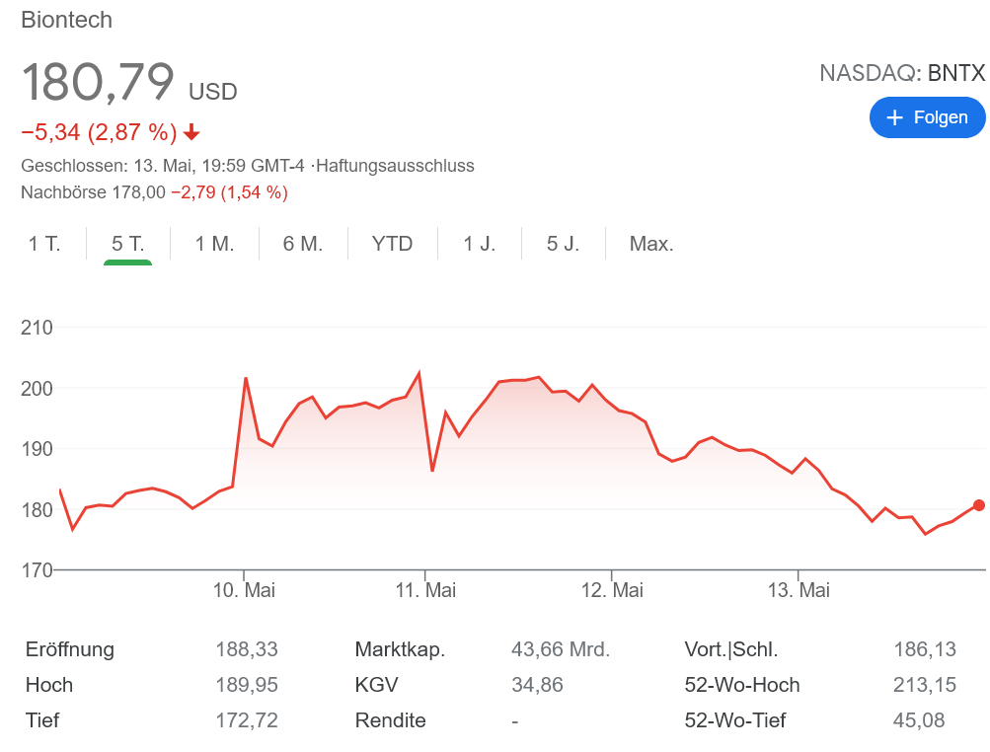Screen dimensions: 990x752
Task: Choose the Max. time range
Action: (x=651, y=244)
